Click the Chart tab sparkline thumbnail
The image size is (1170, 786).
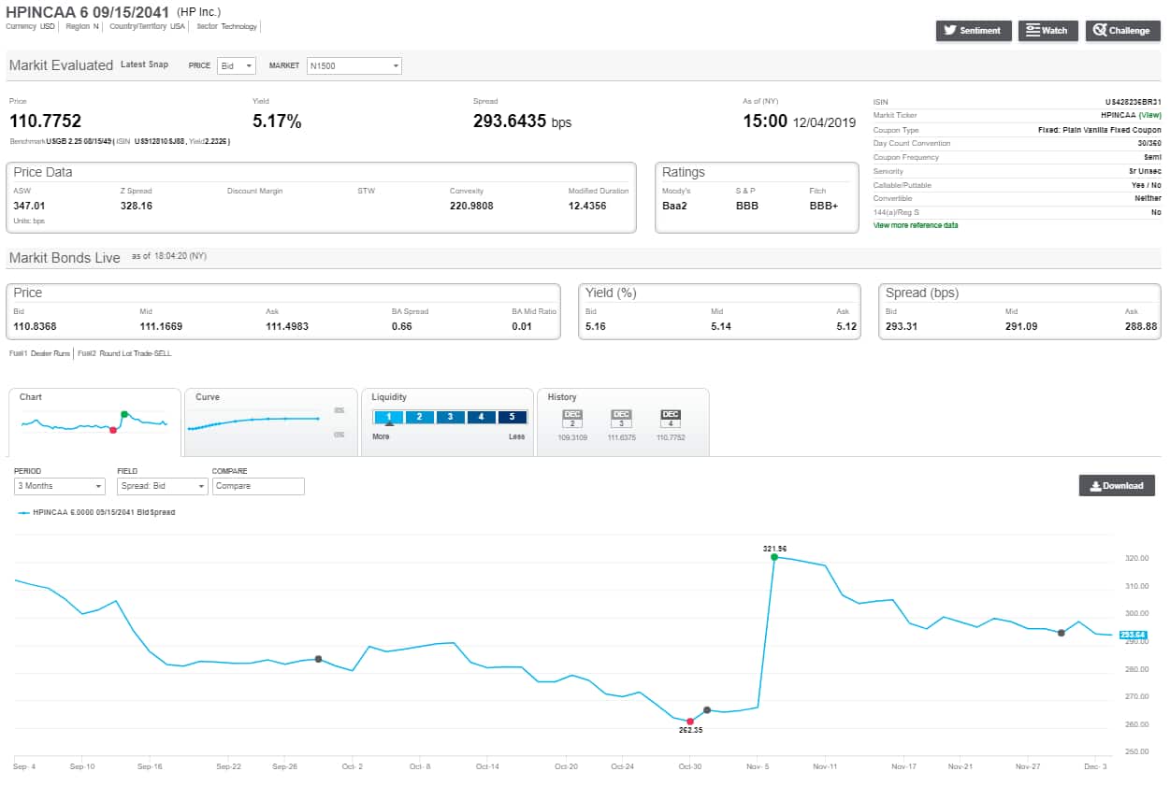(94, 423)
